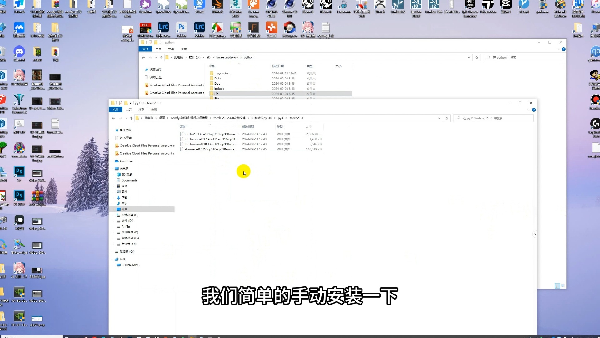600x338 pixels.
Task: Click the quick access properties checkmark icon
Action: pos(121,103)
